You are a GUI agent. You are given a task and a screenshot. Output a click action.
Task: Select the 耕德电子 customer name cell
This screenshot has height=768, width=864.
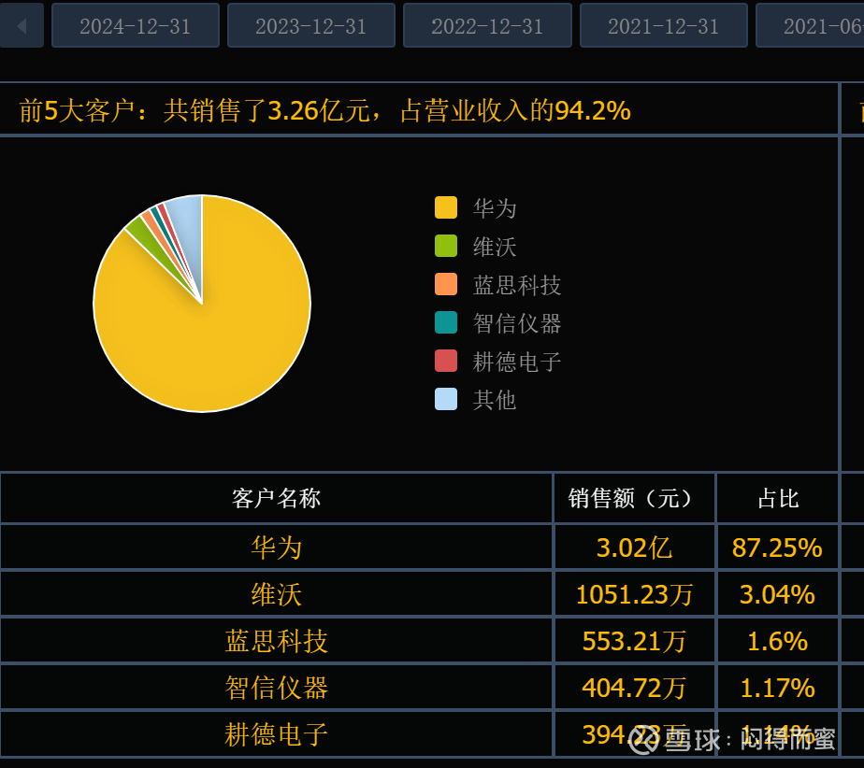pos(276,734)
